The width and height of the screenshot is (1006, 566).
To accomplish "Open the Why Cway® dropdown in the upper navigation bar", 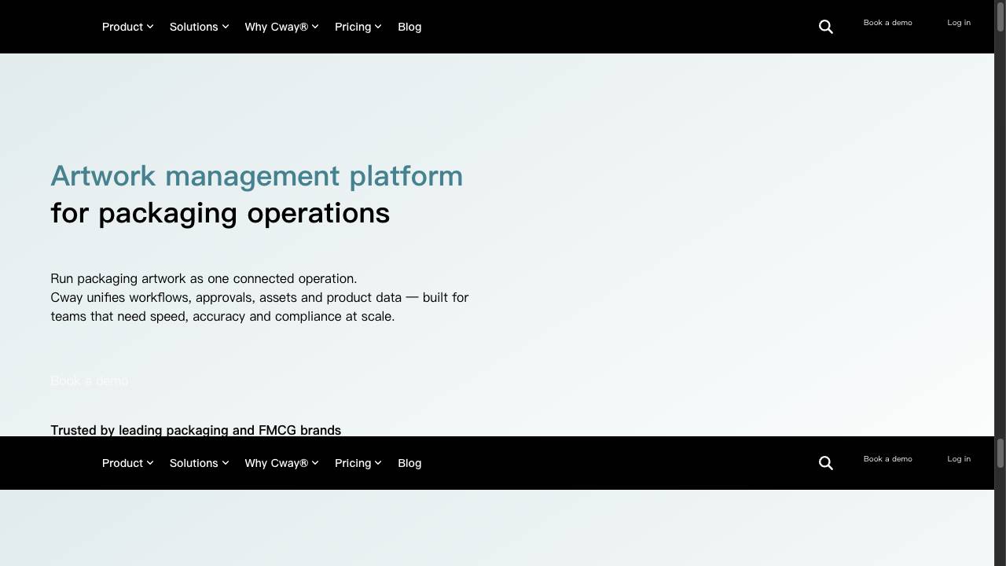I will pos(281,27).
